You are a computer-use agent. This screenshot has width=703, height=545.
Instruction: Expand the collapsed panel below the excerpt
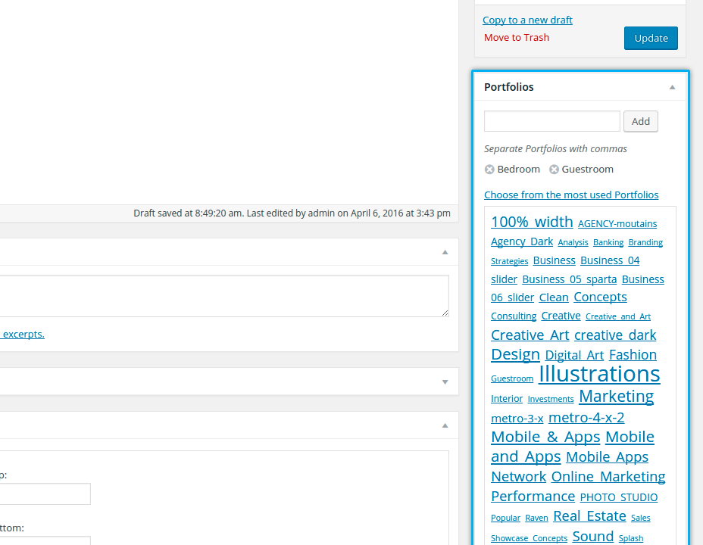(x=445, y=381)
